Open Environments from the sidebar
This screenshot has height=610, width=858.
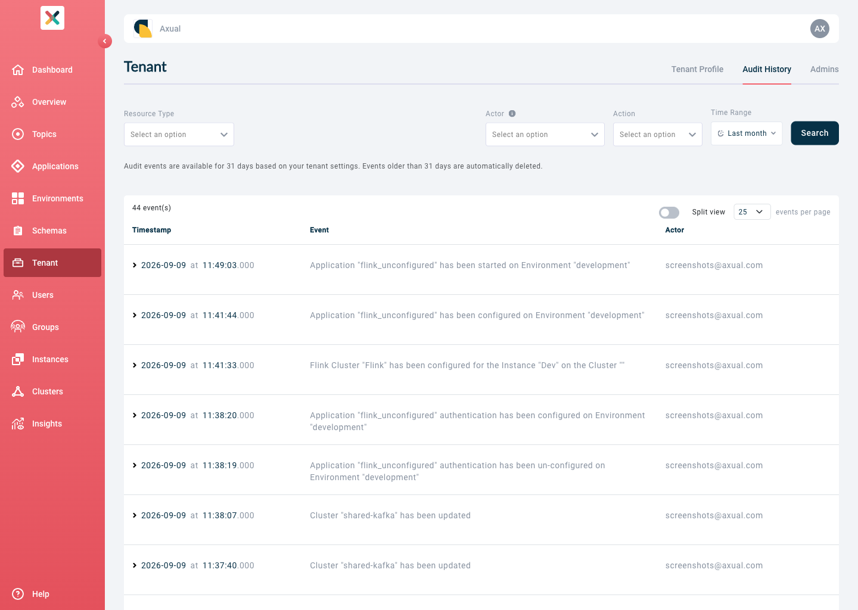tap(52, 198)
